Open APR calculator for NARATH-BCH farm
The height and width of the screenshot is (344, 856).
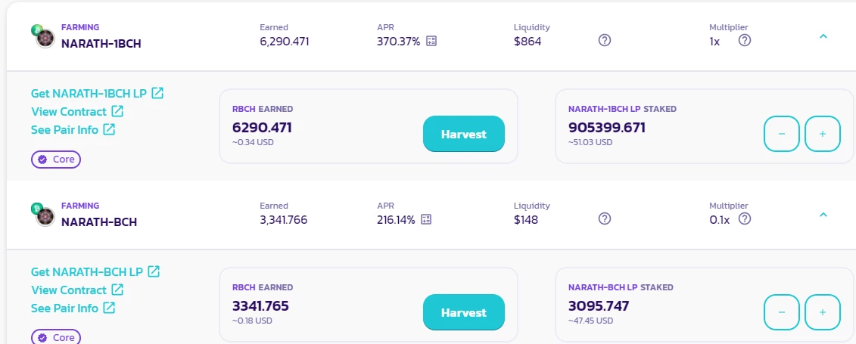pyautogui.click(x=426, y=220)
